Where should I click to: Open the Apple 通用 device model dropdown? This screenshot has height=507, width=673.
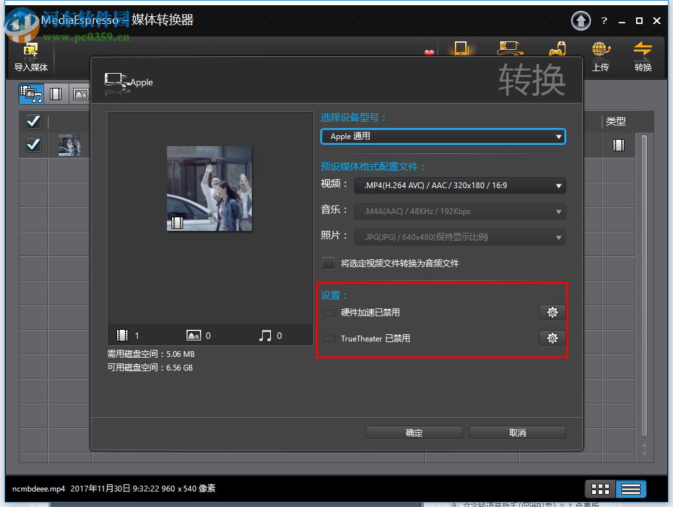pos(443,136)
